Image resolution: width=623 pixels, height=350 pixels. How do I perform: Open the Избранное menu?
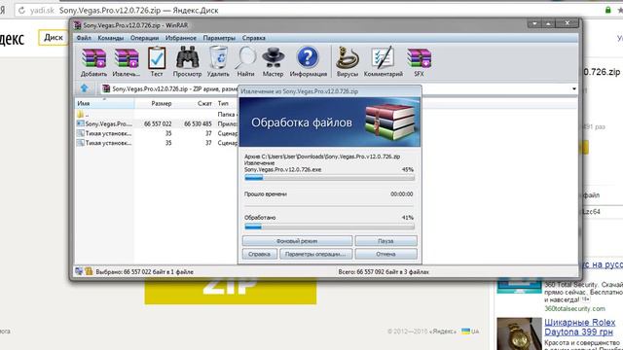pos(181,38)
